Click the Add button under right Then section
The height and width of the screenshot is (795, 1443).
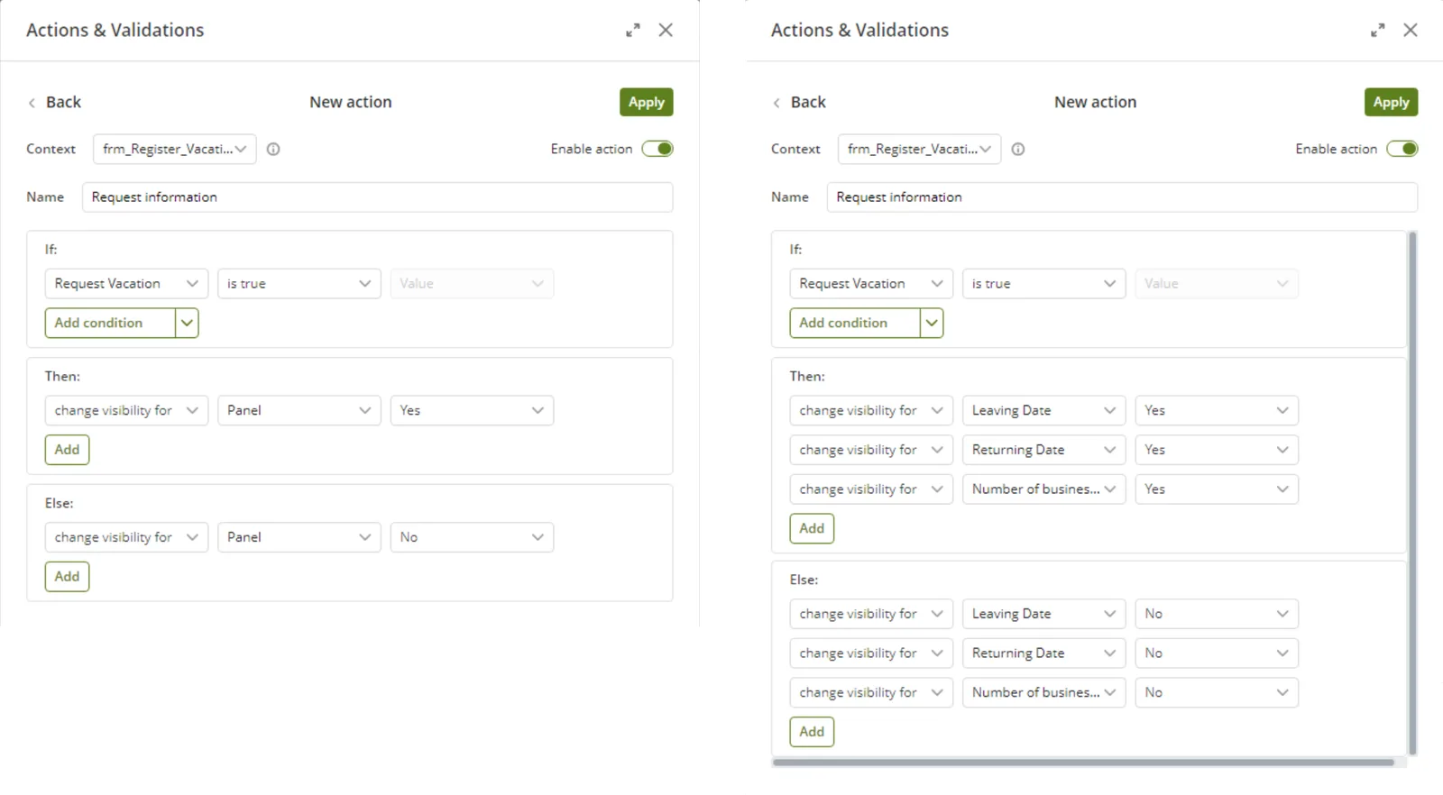[812, 528]
